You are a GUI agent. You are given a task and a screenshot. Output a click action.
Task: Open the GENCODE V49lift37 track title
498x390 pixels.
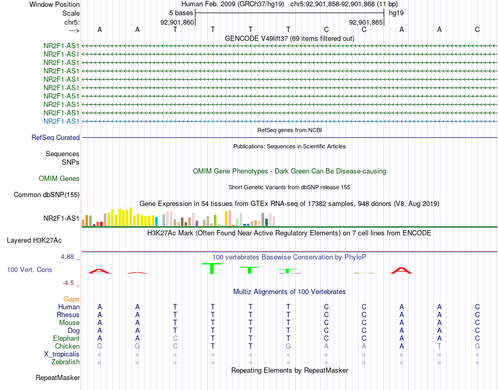289,38
